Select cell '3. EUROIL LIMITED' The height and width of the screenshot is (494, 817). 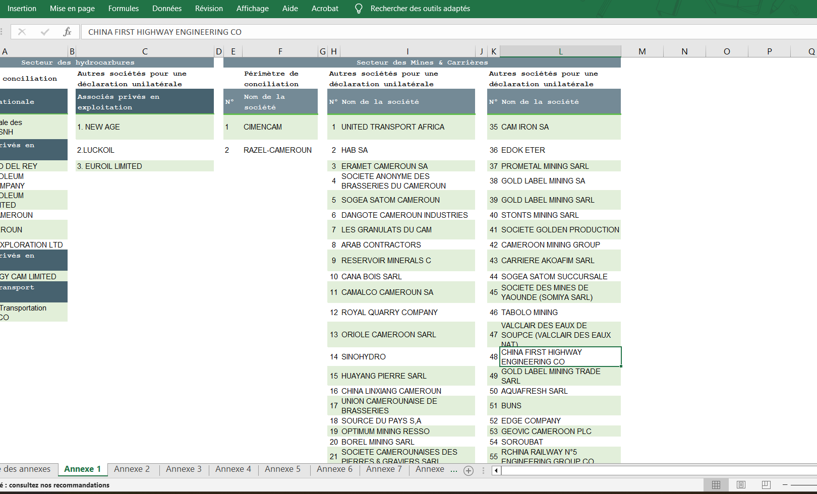click(x=145, y=166)
